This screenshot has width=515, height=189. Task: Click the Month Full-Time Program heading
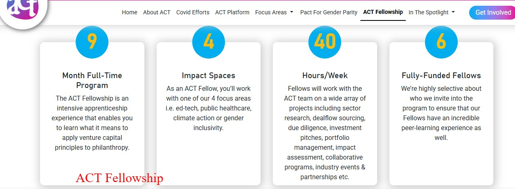tap(92, 80)
